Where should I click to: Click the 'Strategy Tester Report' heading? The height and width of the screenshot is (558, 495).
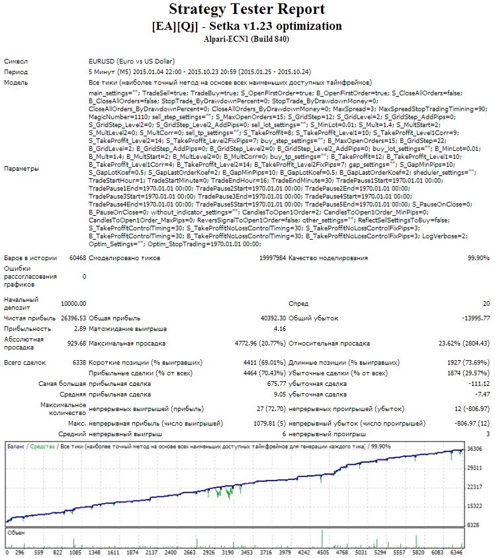(x=247, y=10)
